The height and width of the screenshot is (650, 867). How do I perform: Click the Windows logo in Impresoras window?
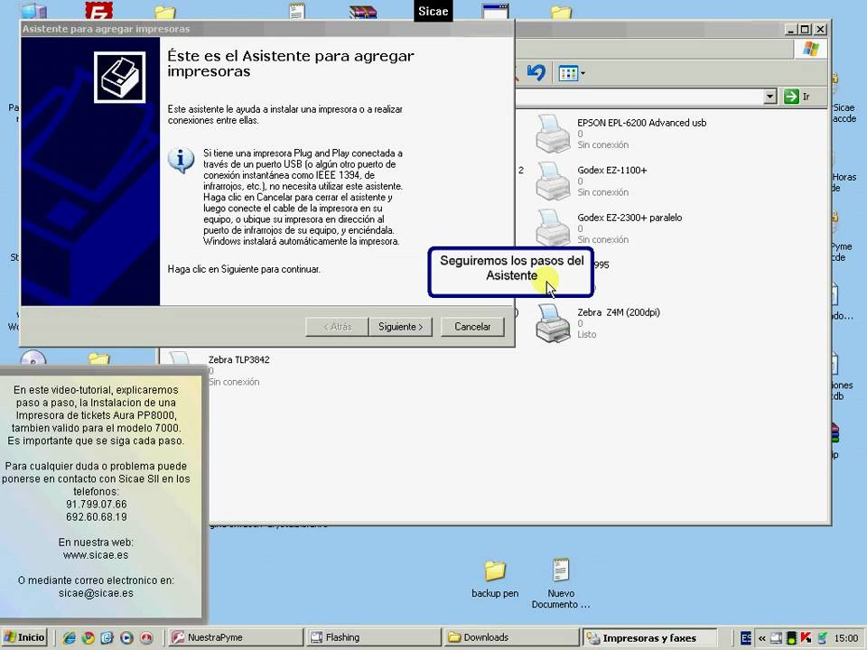click(x=811, y=49)
